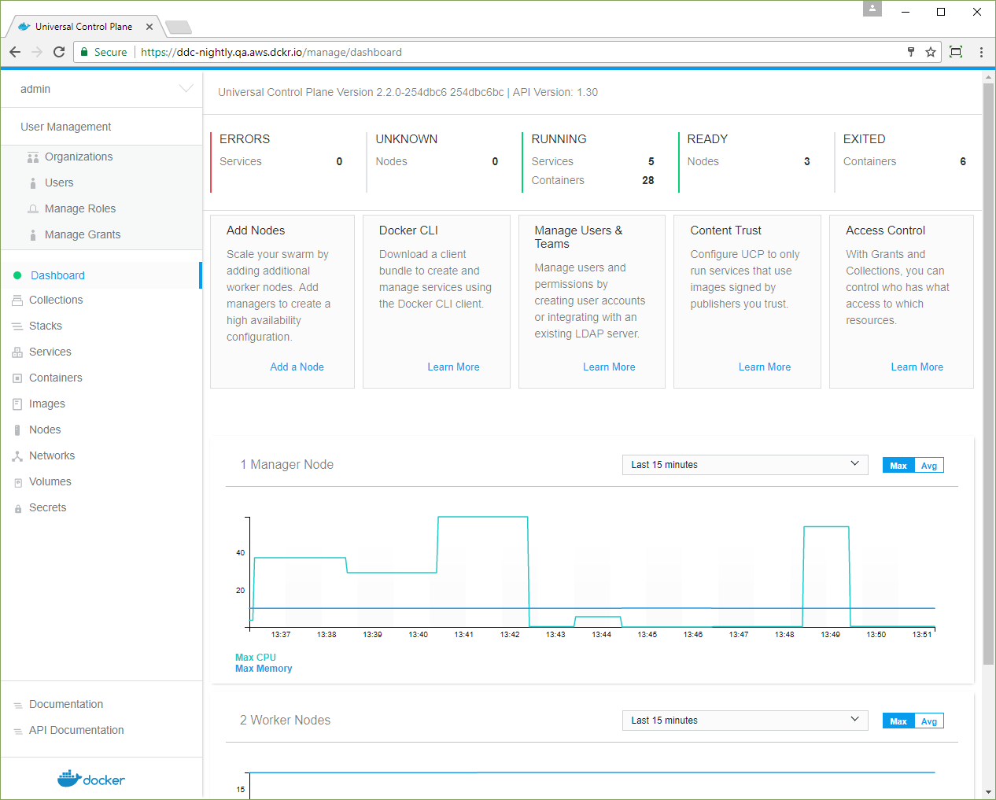Click the browser address bar
996x800 pixels.
coord(315,52)
